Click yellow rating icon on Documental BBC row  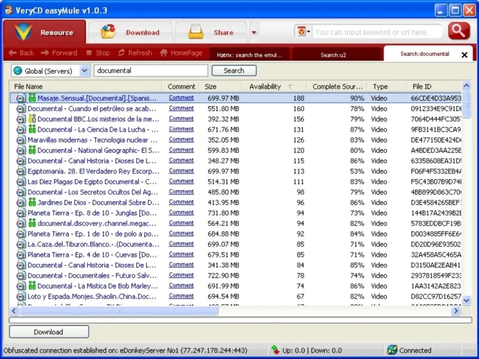pyautogui.click(x=32, y=118)
